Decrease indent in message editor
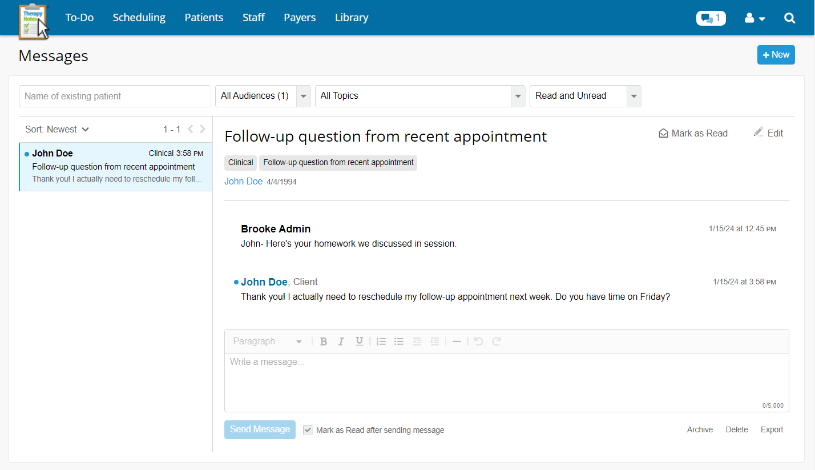815x470 pixels. pyautogui.click(x=417, y=342)
